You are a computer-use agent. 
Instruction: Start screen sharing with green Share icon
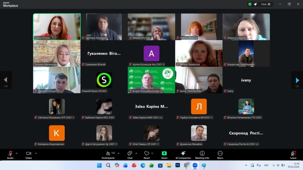coord(164,155)
